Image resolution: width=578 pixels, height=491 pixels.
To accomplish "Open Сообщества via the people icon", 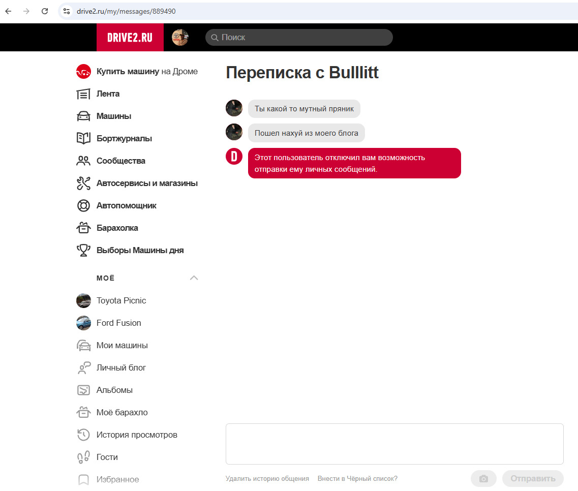I will coord(83,161).
